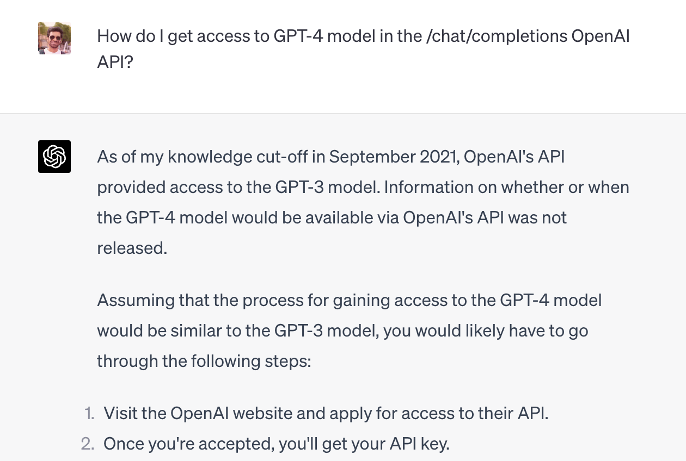Click the word 'released.' in the first paragraph
The image size is (686, 461).
click(x=132, y=248)
